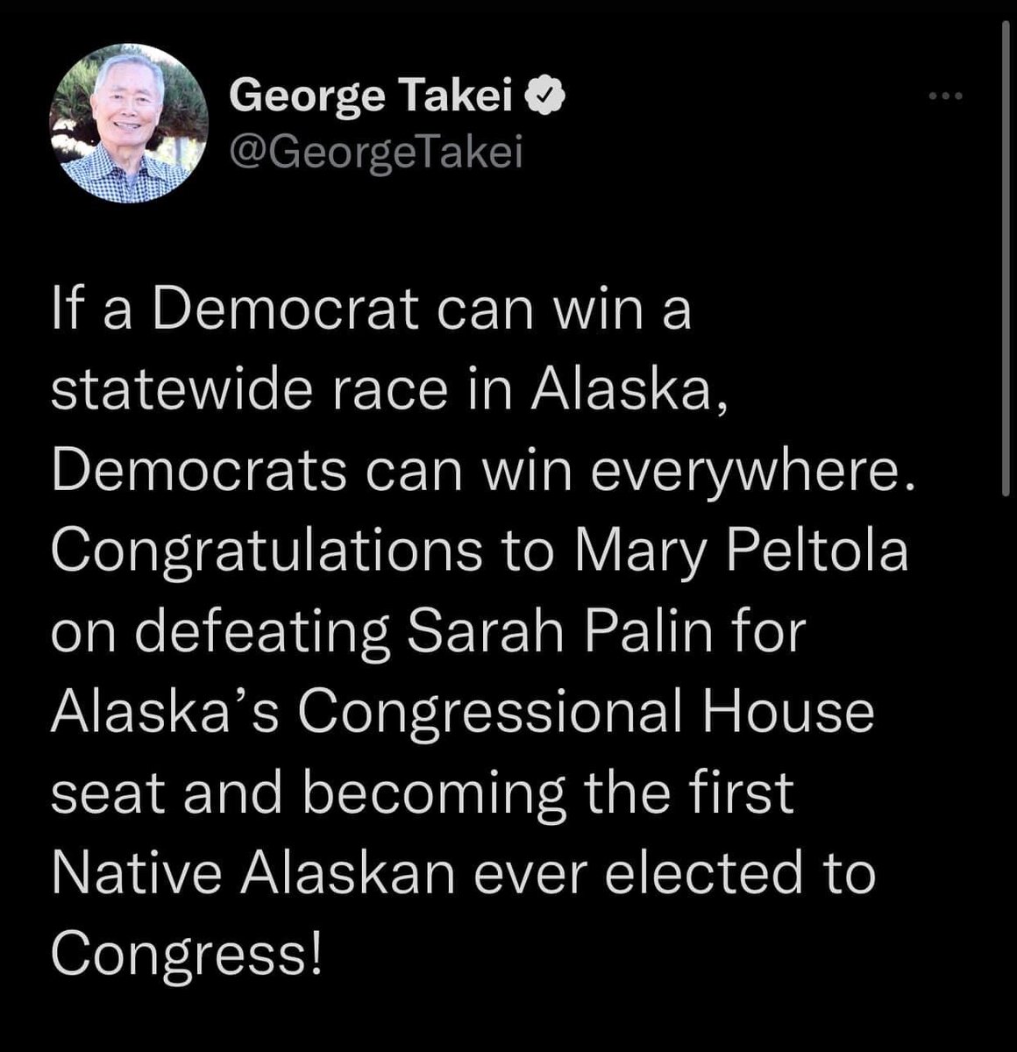Click the name "Mary Peltola" in tweet

pos(741,551)
